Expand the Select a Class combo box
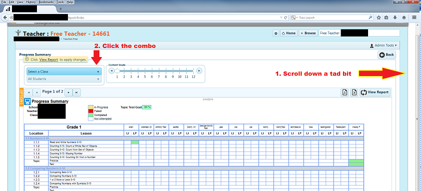Screen dimensions: 421x191 click(x=64, y=71)
